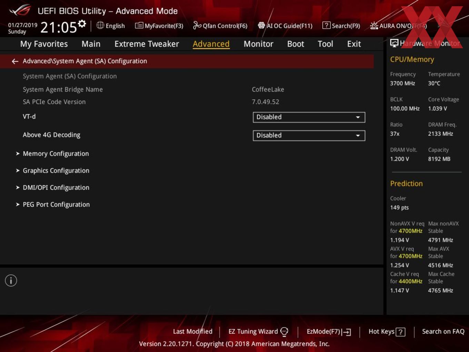Image resolution: width=469 pixels, height=352 pixels.
Task: Click the ROG logo icon
Action: 20,10
